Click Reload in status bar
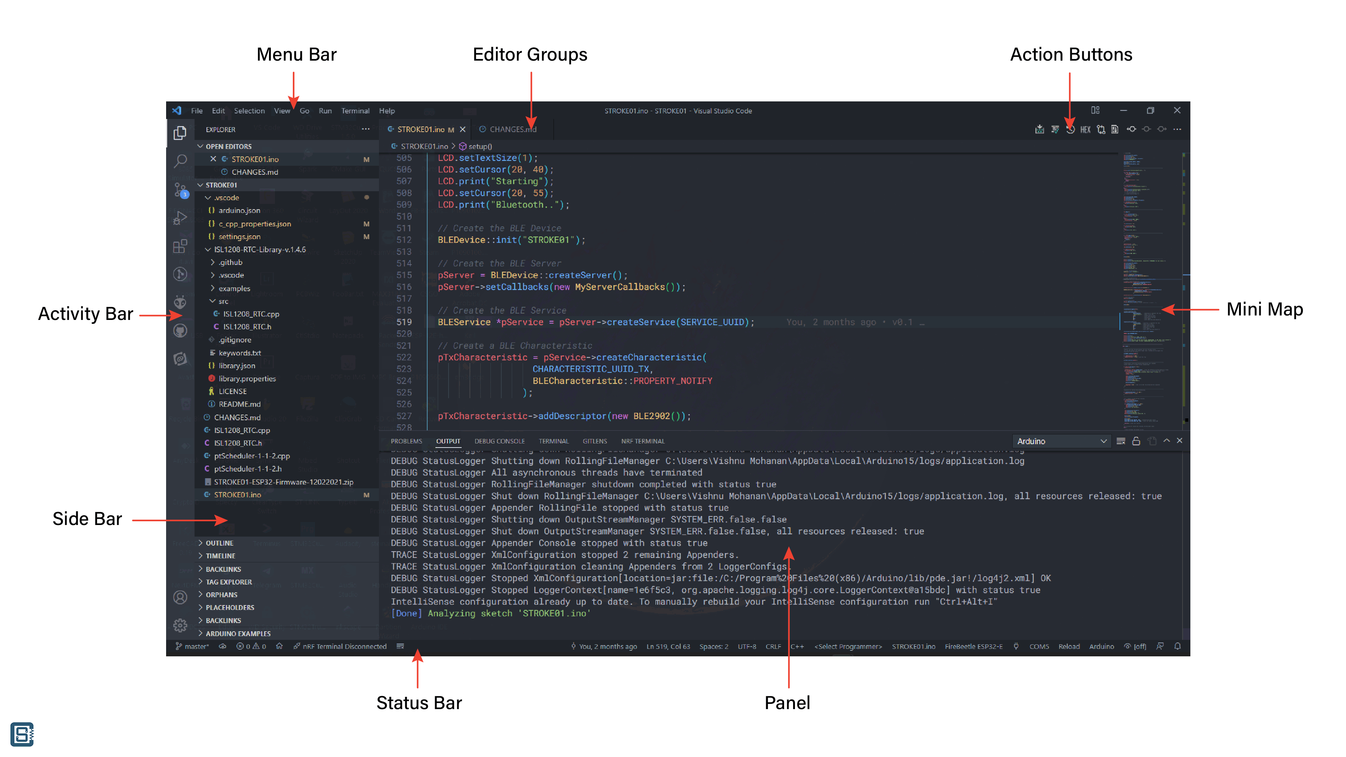The width and height of the screenshot is (1346, 757). tap(1069, 646)
